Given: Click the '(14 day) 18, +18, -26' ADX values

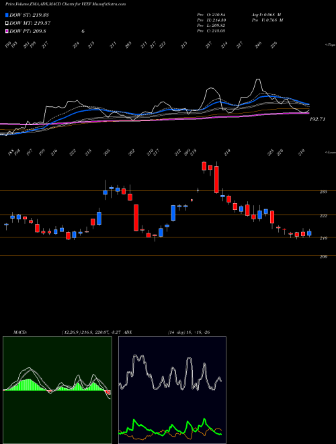Looking at the screenshot, I should 189,332.
